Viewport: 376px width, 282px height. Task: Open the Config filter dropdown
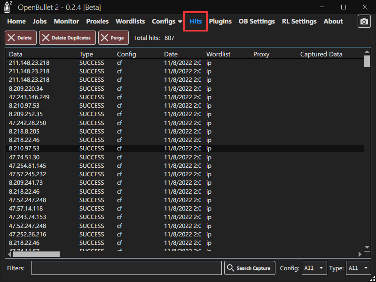314,268
